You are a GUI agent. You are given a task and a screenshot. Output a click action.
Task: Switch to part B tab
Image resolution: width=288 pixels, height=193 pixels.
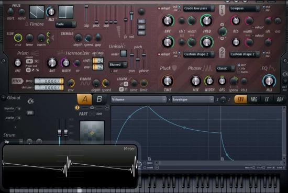pyautogui.click(x=99, y=99)
